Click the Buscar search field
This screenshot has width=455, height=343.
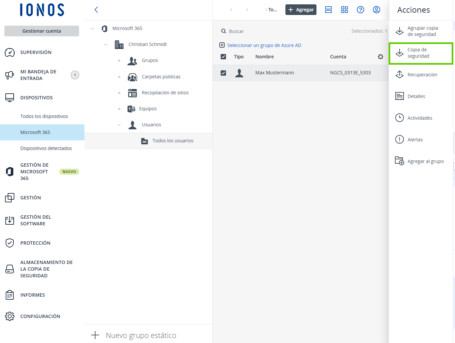[284, 31]
